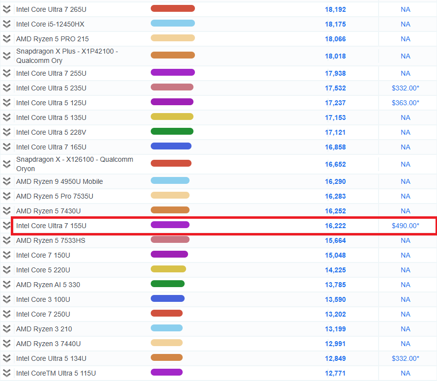The image size is (437, 381).
Task: Expand AMD Ryzen 3 7440U chevron
Action: pyautogui.click(x=7, y=344)
